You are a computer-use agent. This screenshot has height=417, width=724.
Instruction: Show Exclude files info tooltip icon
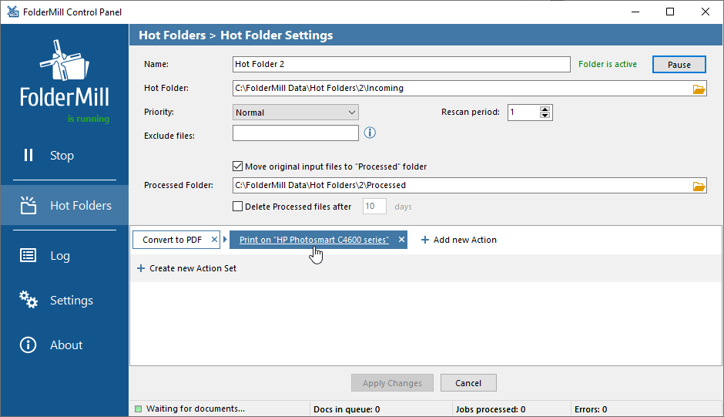pyautogui.click(x=370, y=133)
